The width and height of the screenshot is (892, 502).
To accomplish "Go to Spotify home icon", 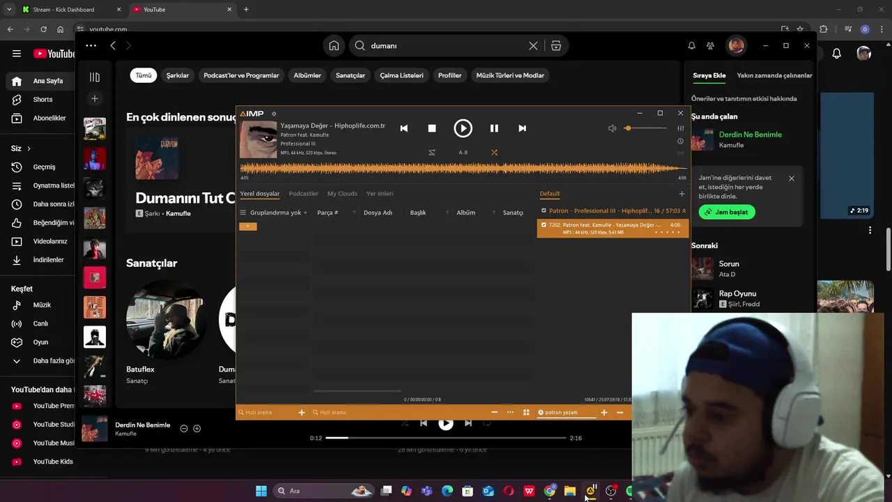I will tap(334, 45).
